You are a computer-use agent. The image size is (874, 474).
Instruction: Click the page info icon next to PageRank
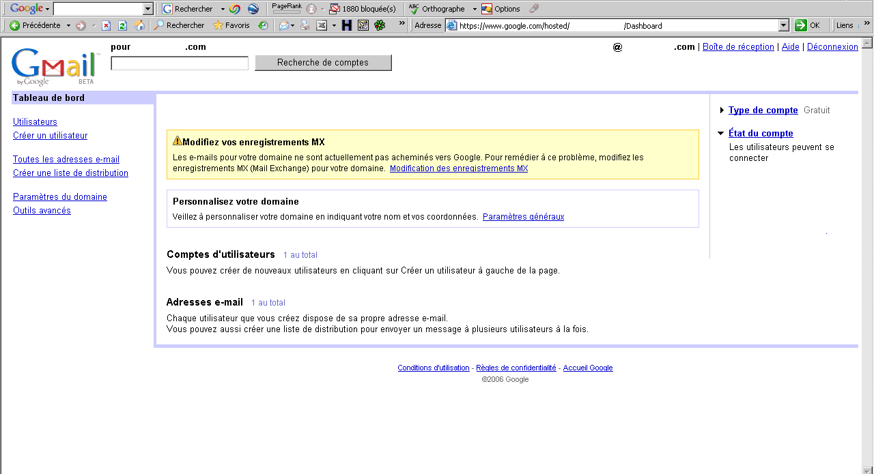click(x=311, y=9)
